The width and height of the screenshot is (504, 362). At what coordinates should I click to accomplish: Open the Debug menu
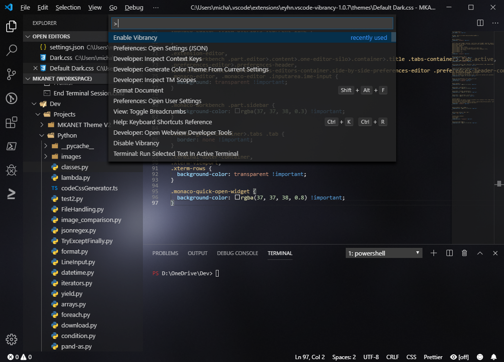[134, 7]
